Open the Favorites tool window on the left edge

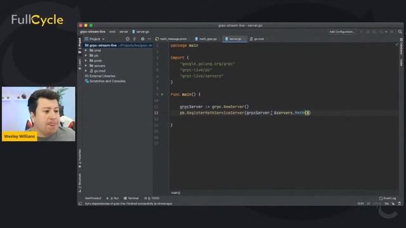pos(80,158)
